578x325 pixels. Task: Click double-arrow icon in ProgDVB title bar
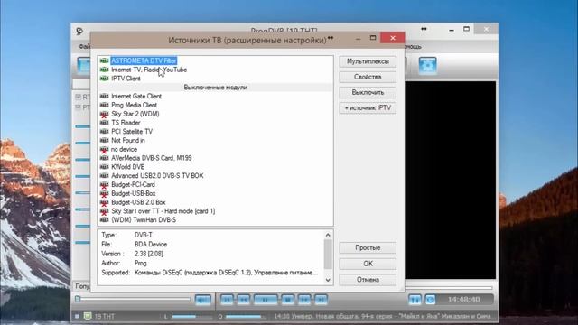coord(424,29)
